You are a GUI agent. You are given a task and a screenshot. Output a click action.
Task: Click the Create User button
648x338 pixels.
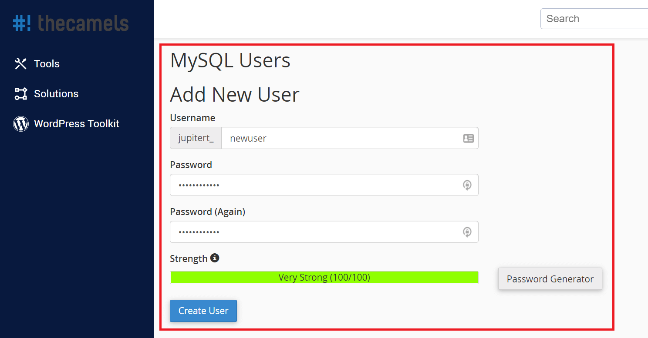point(203,311)
